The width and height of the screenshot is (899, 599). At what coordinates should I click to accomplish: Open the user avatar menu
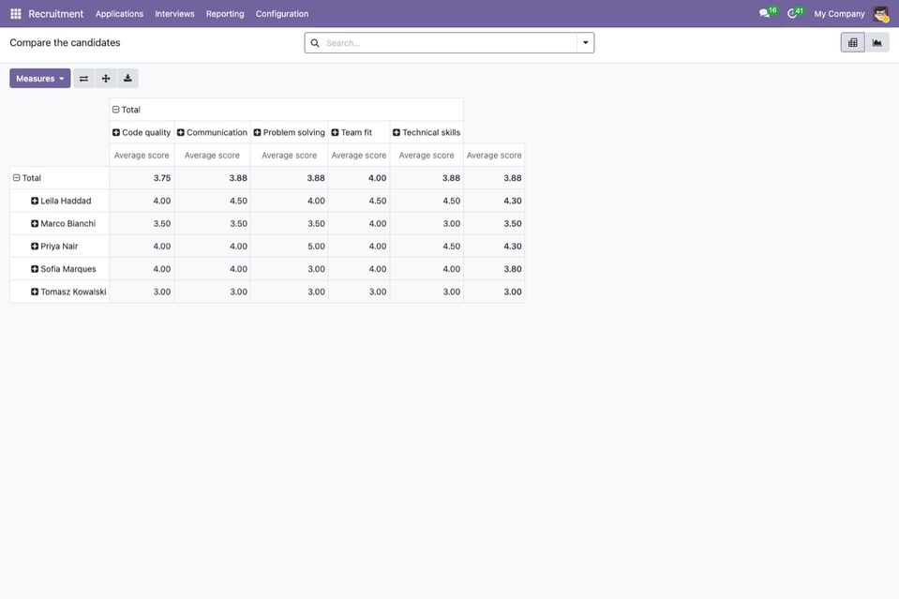tap(880, 14)
